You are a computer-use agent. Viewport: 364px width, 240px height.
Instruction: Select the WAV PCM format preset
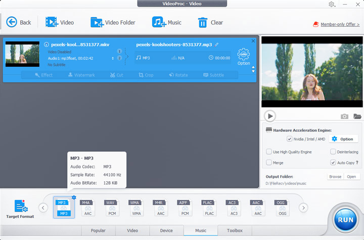112,208
